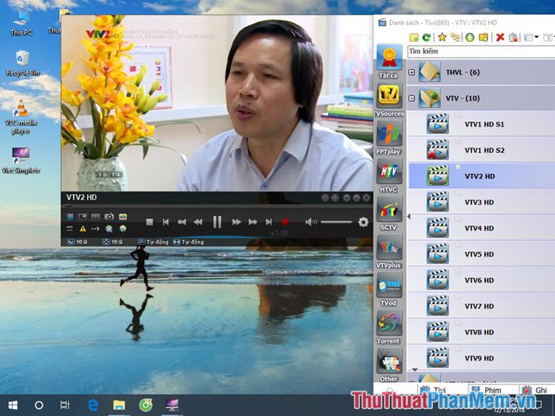555x416 pixels.
Task: Click the red X delete toolbar icon
Action: 499,37
